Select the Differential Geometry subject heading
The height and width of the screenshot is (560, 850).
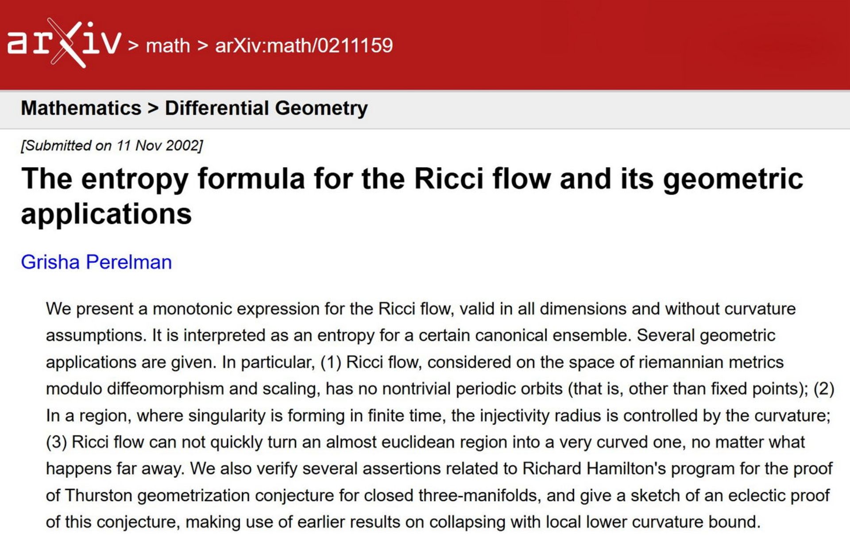point(266,108)
